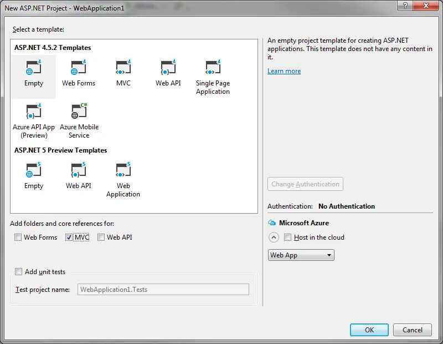Click the OK button
The width and height of the screenshot is (443, 344).
369,330
